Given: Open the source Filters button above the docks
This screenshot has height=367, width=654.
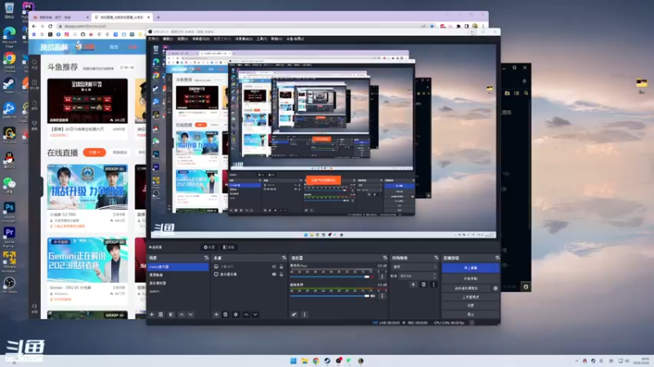Looking at the screenshot, I should 229,247.
